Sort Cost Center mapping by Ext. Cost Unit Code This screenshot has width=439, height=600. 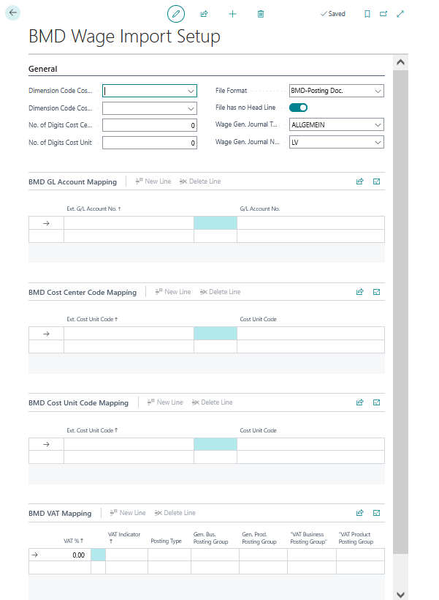(x=92, y=319)
